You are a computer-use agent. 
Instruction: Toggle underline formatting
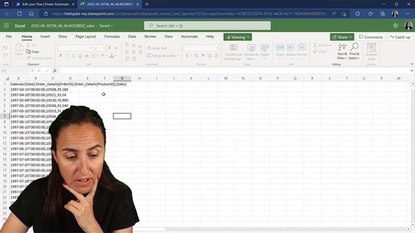[x=73, y=56]
